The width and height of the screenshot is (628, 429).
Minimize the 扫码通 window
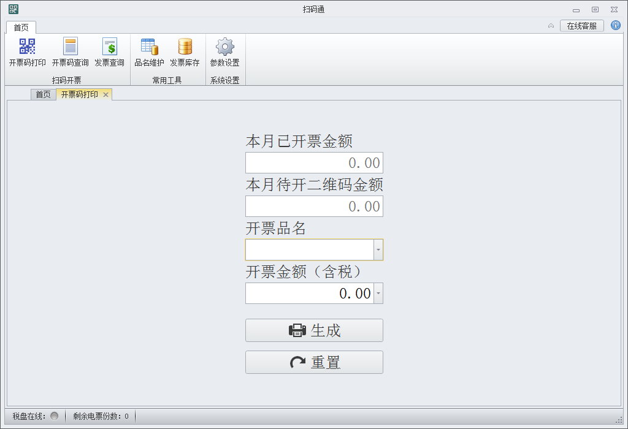click(576, 10)
